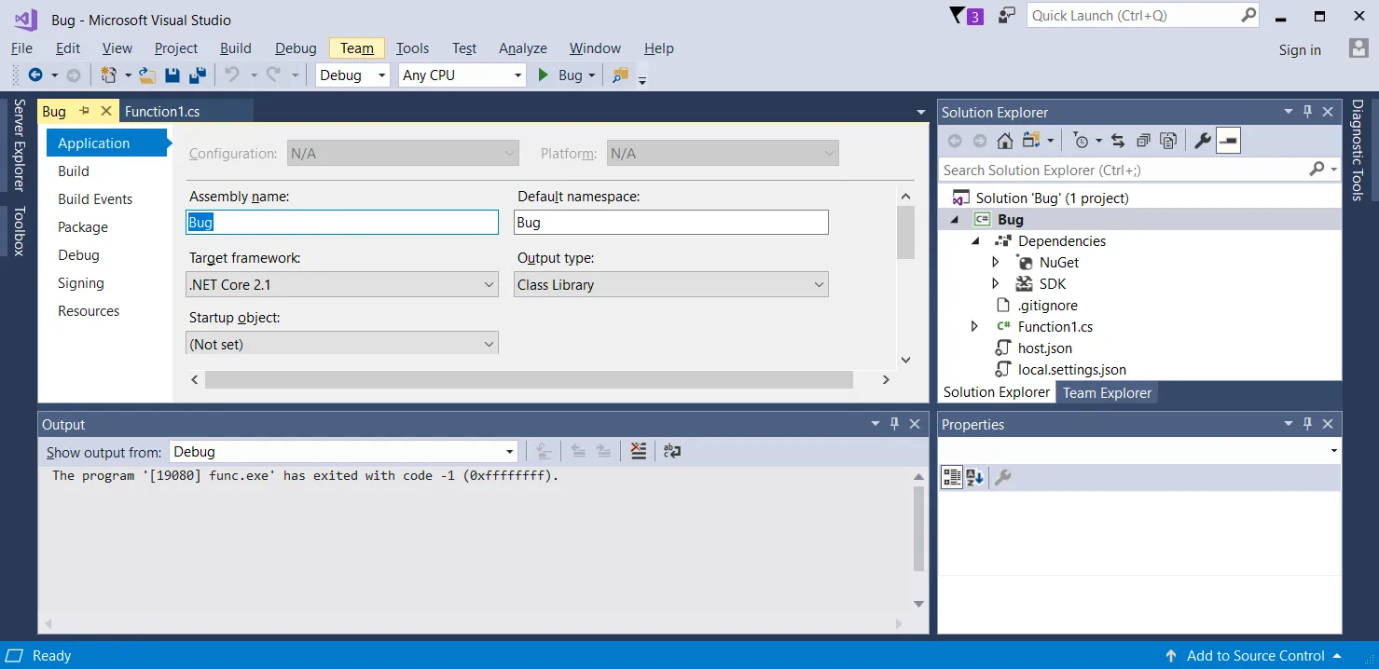Click the vertical scrollbar thumb of the properties page
This screenshot has width=1379, height=669.
(x=905, y=232)
